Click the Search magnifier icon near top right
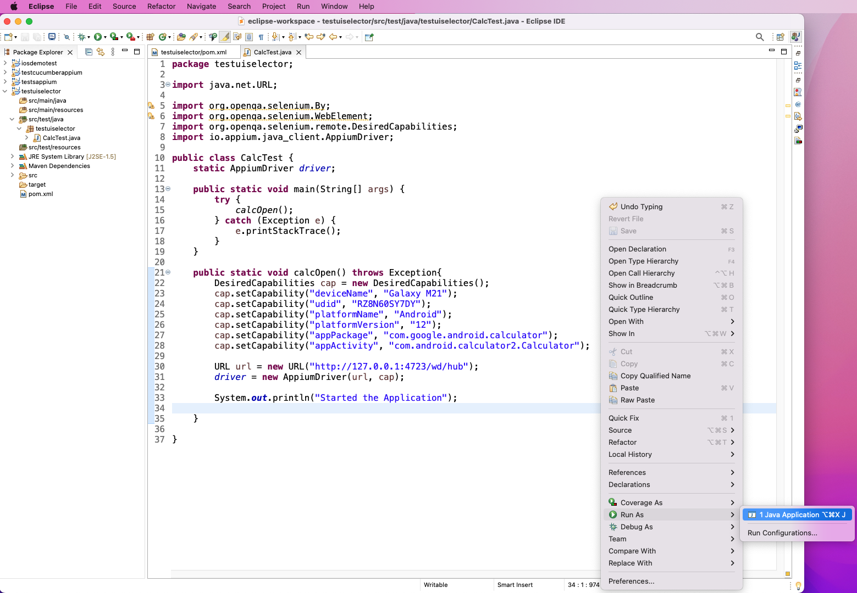The width and height of the screenshot is (857, 593). 760,37
